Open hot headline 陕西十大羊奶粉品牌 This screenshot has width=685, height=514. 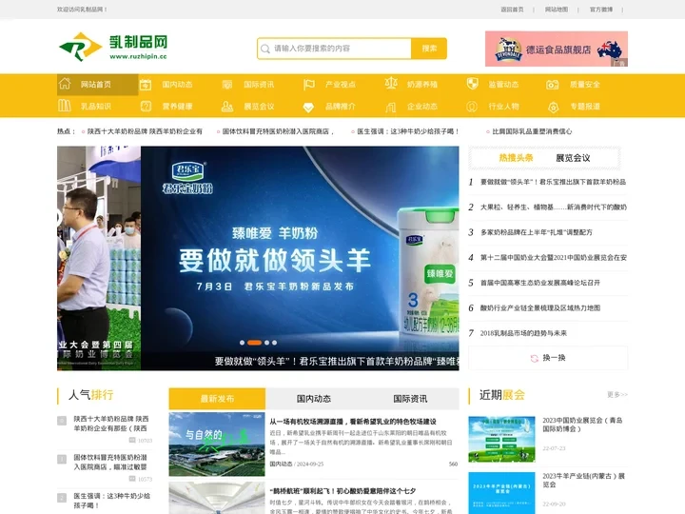[x=145, y=131]
